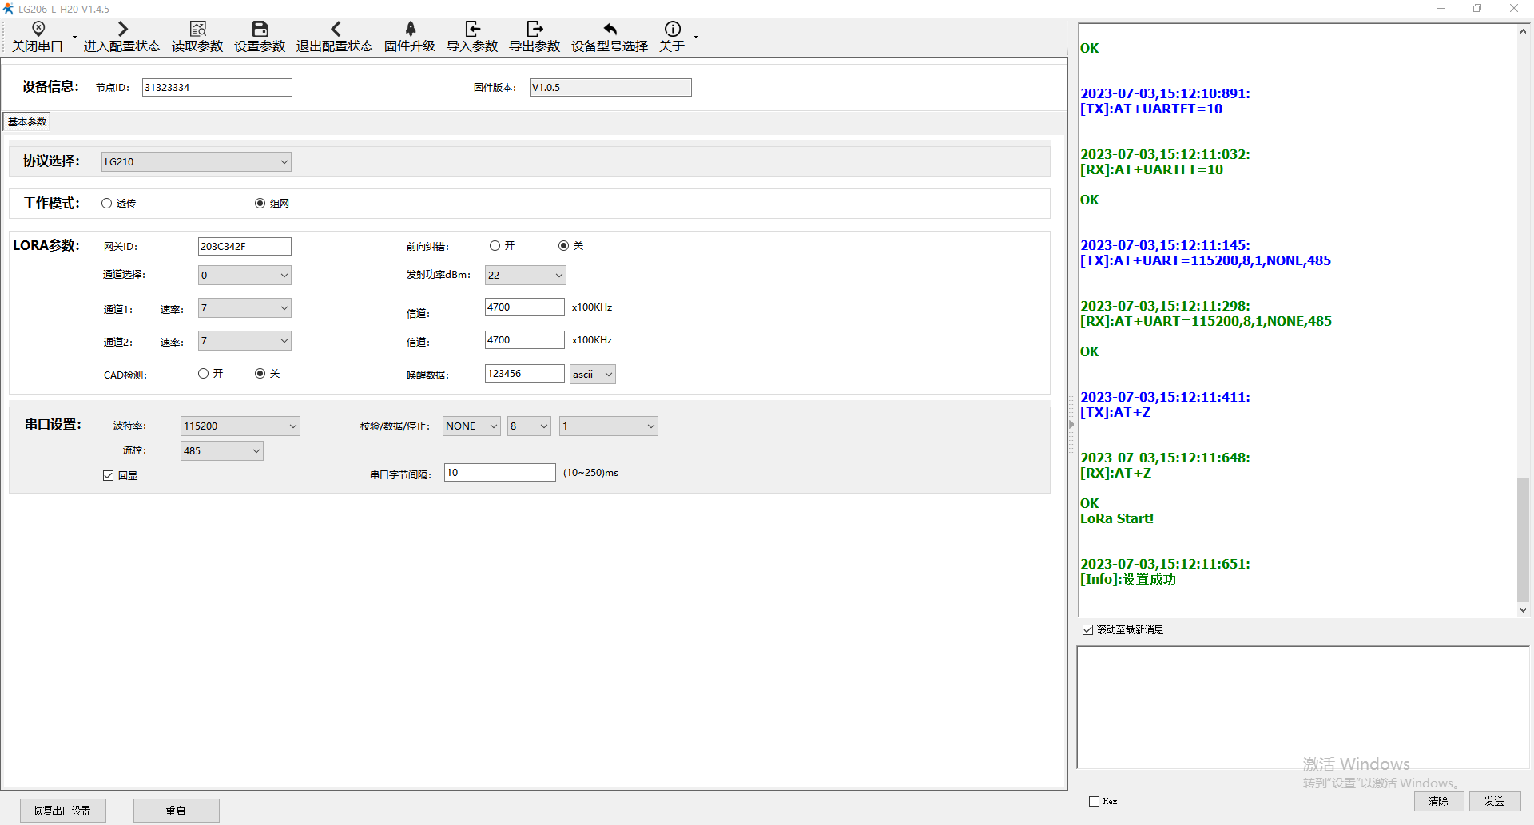1534x825 pixels.
Task: Click 通道1 信道 4700 input field
Action: click(x=524, y=307)
